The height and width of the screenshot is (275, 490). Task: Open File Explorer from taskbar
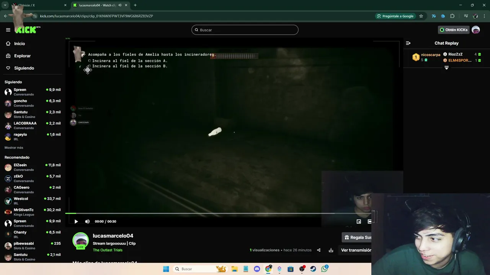click(x=234, y=269)
